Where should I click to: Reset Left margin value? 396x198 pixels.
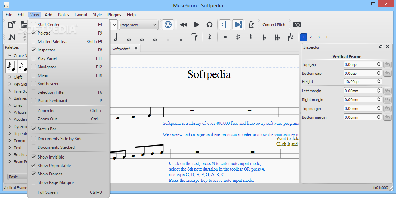click(387, 91)
